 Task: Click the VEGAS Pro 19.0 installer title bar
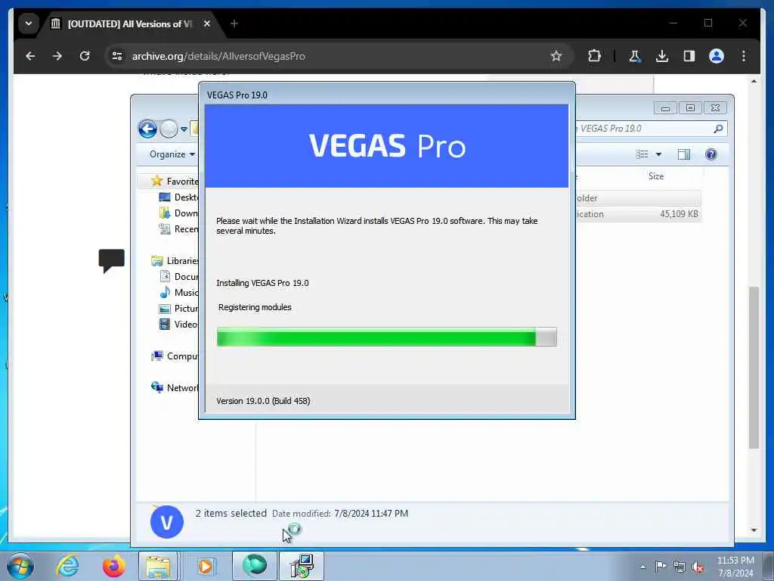[386, 95]
